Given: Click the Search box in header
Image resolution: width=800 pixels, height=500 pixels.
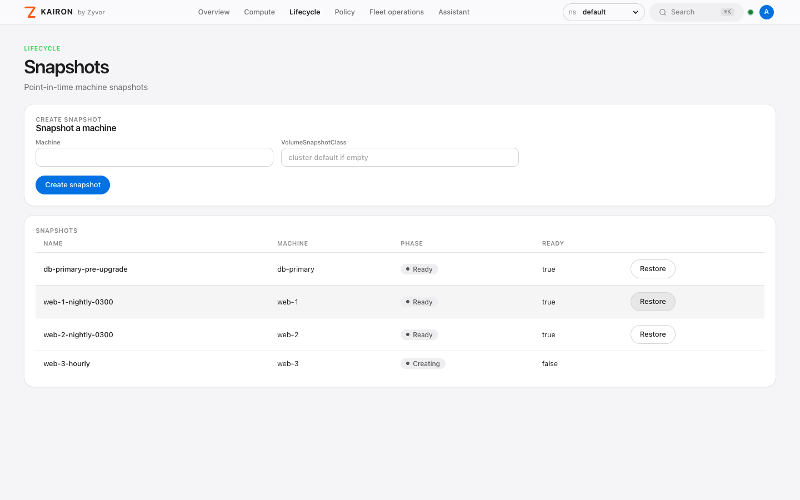Looking at the screenshot, I should [696, 12].
